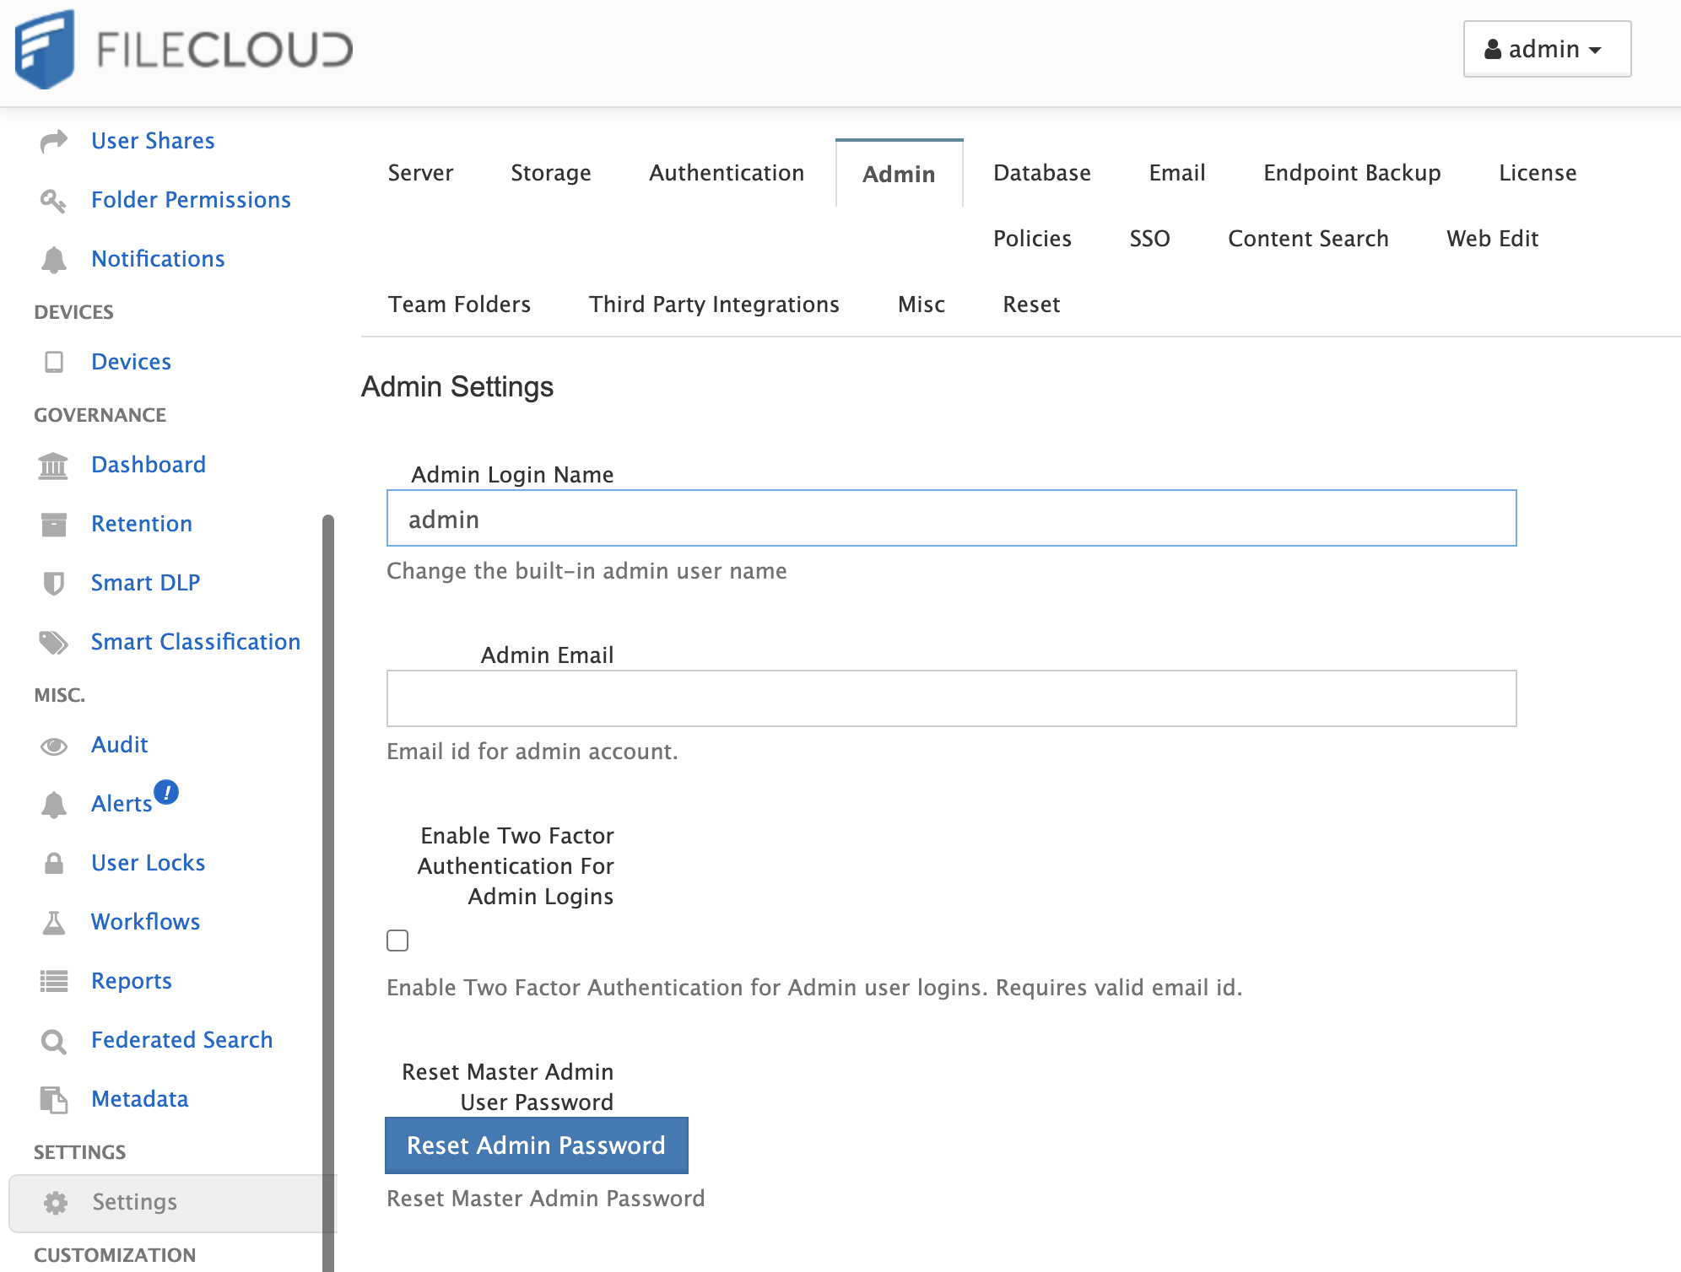1681x1272 pixels.
Task: Open the Audit link
Action: [x=120, y=745]
